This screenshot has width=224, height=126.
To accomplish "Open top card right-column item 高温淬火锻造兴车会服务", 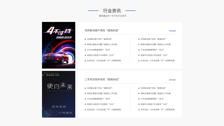I will click(155, 55).
